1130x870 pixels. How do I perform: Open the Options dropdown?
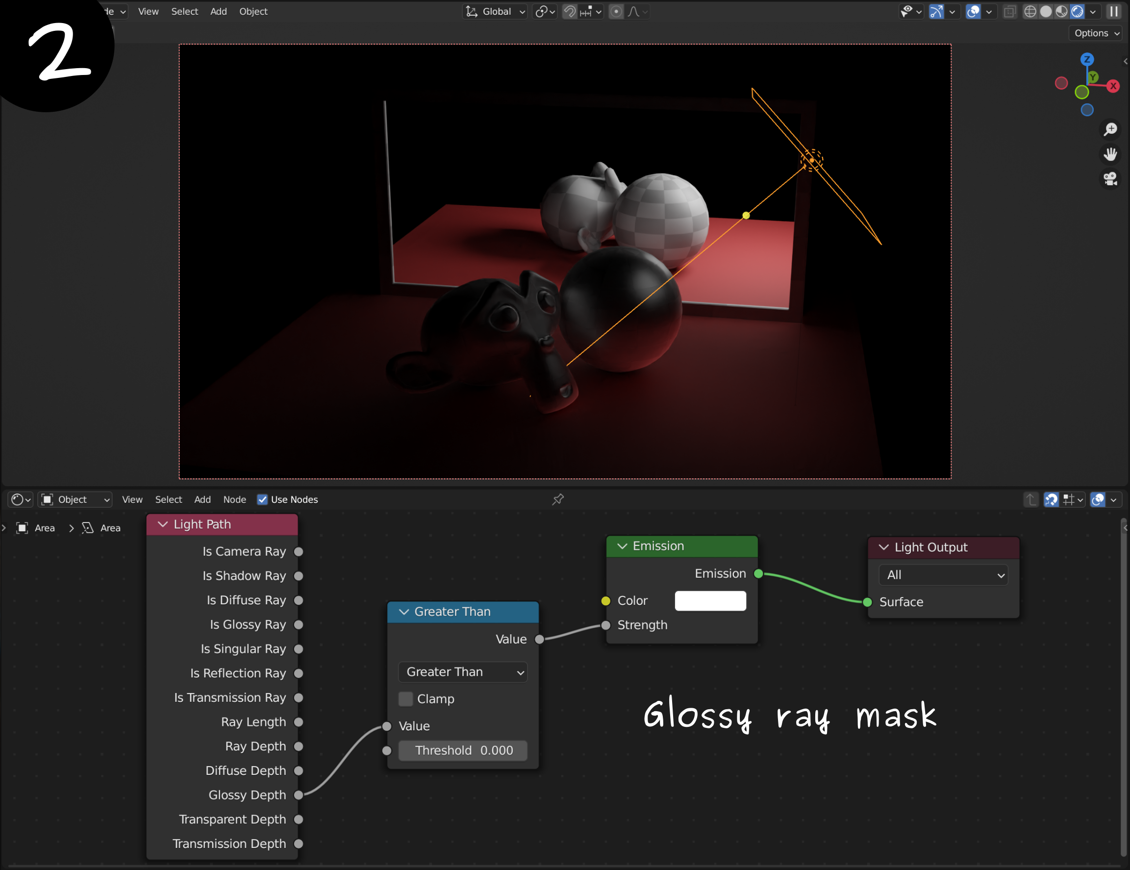pos(1096,33)
